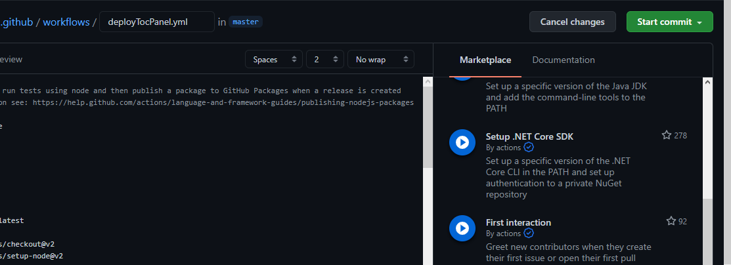Click the code editor scrollbar up arrow
The image size is (731, 265).
pyautogui.click(x=428, y=81)
